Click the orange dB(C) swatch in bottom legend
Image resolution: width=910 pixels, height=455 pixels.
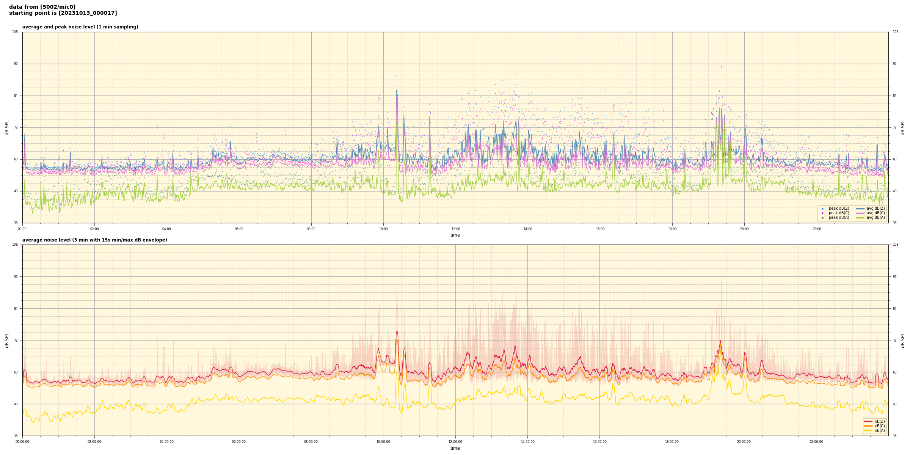[868, 426]
